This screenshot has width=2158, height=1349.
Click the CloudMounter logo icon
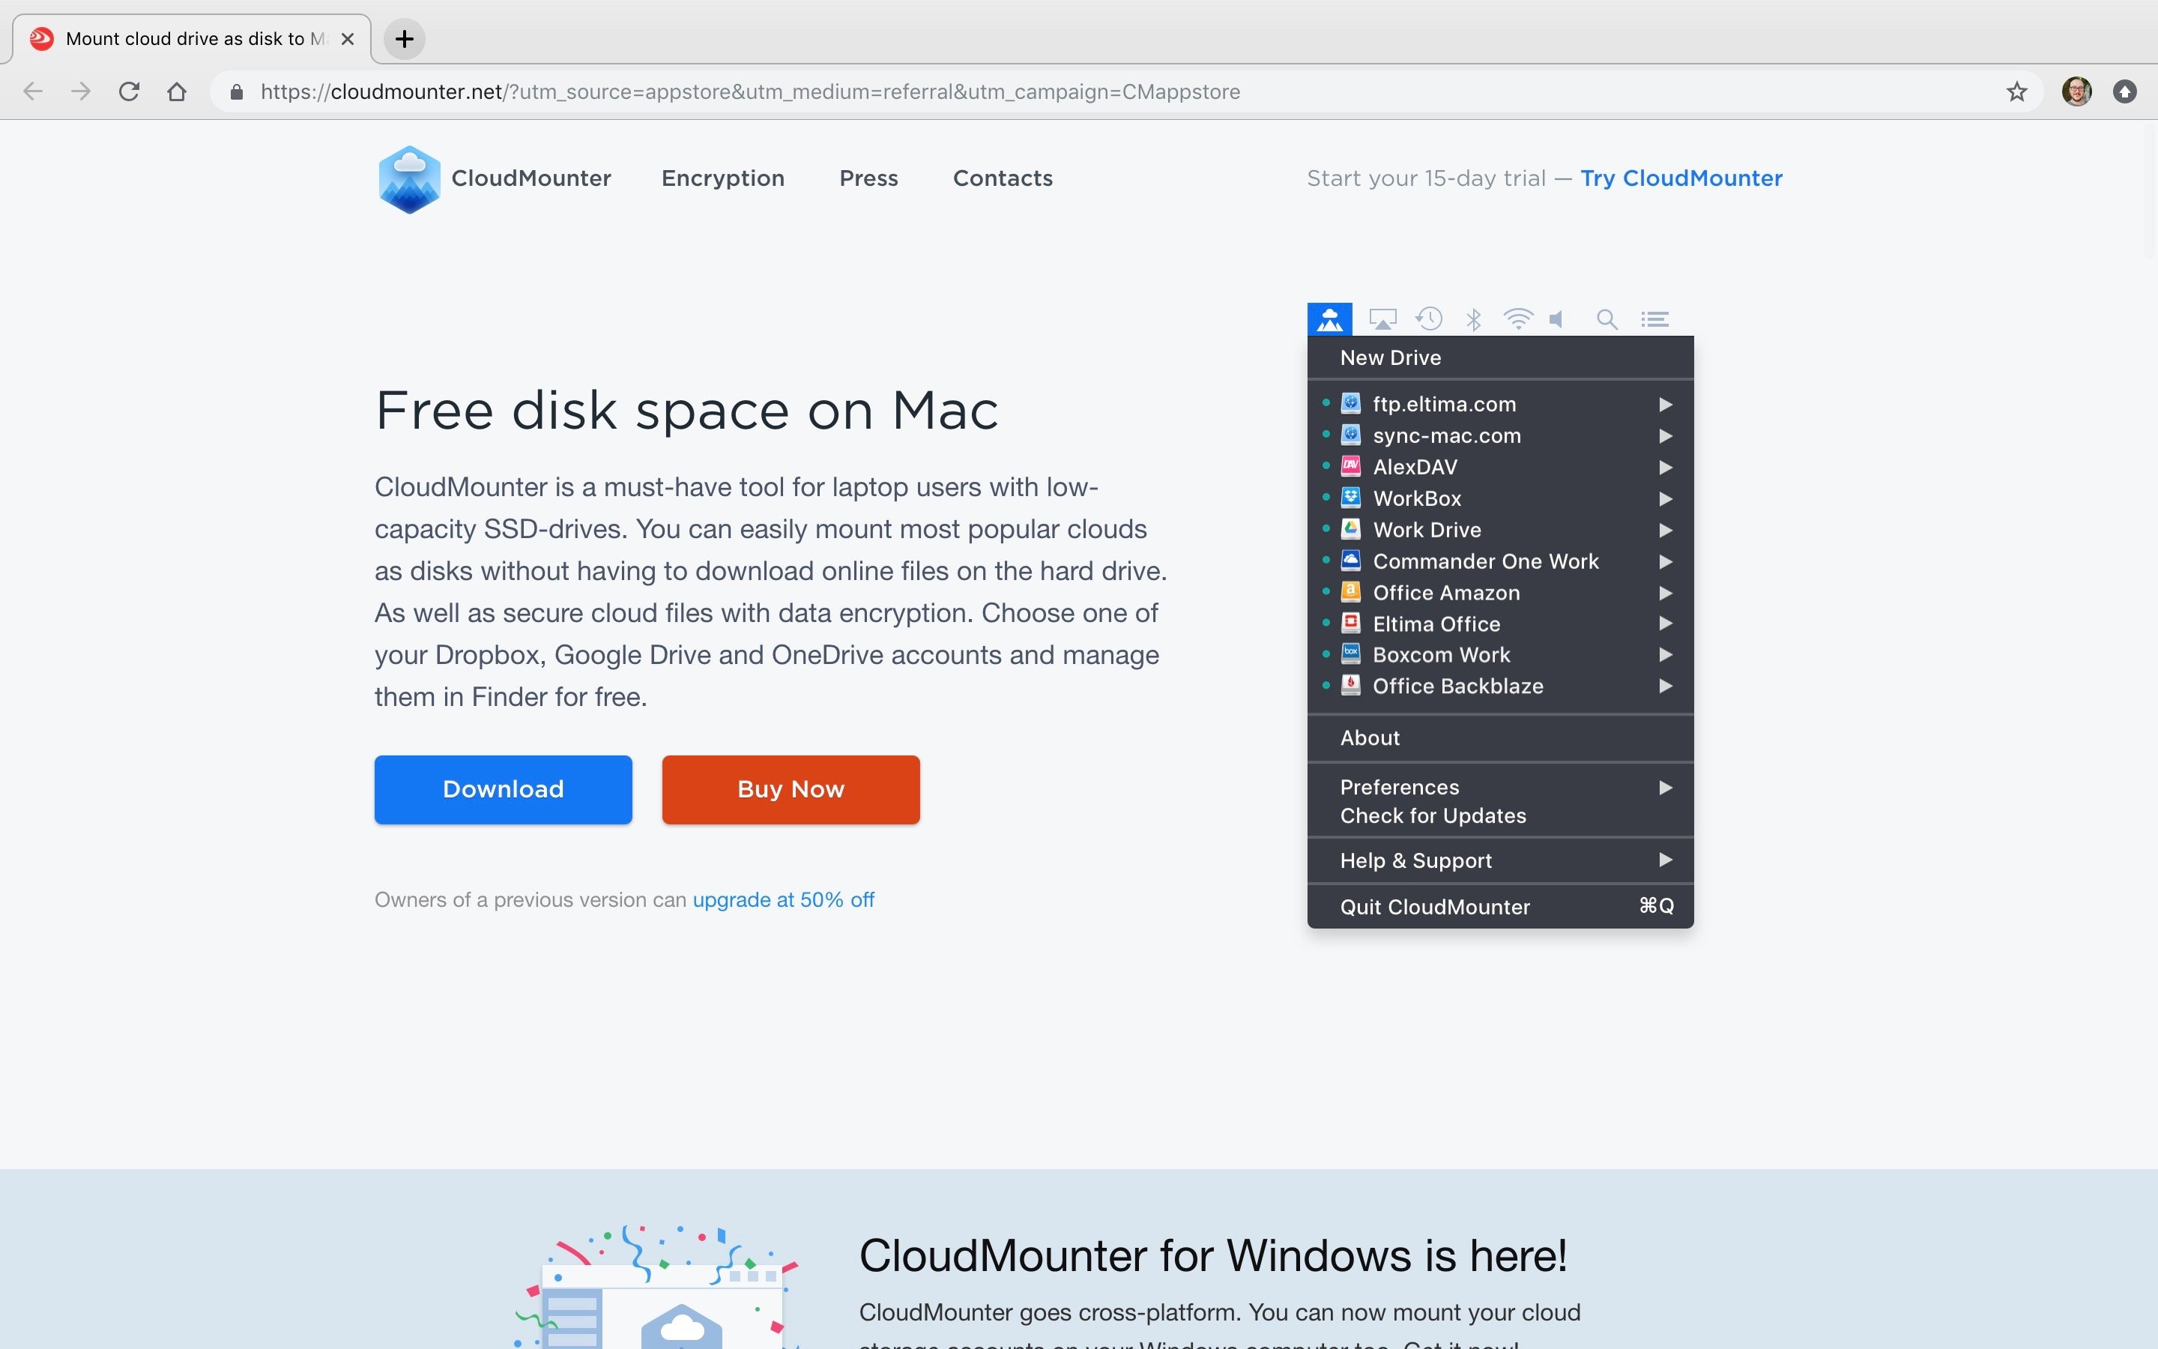click(x=409, y=178)
